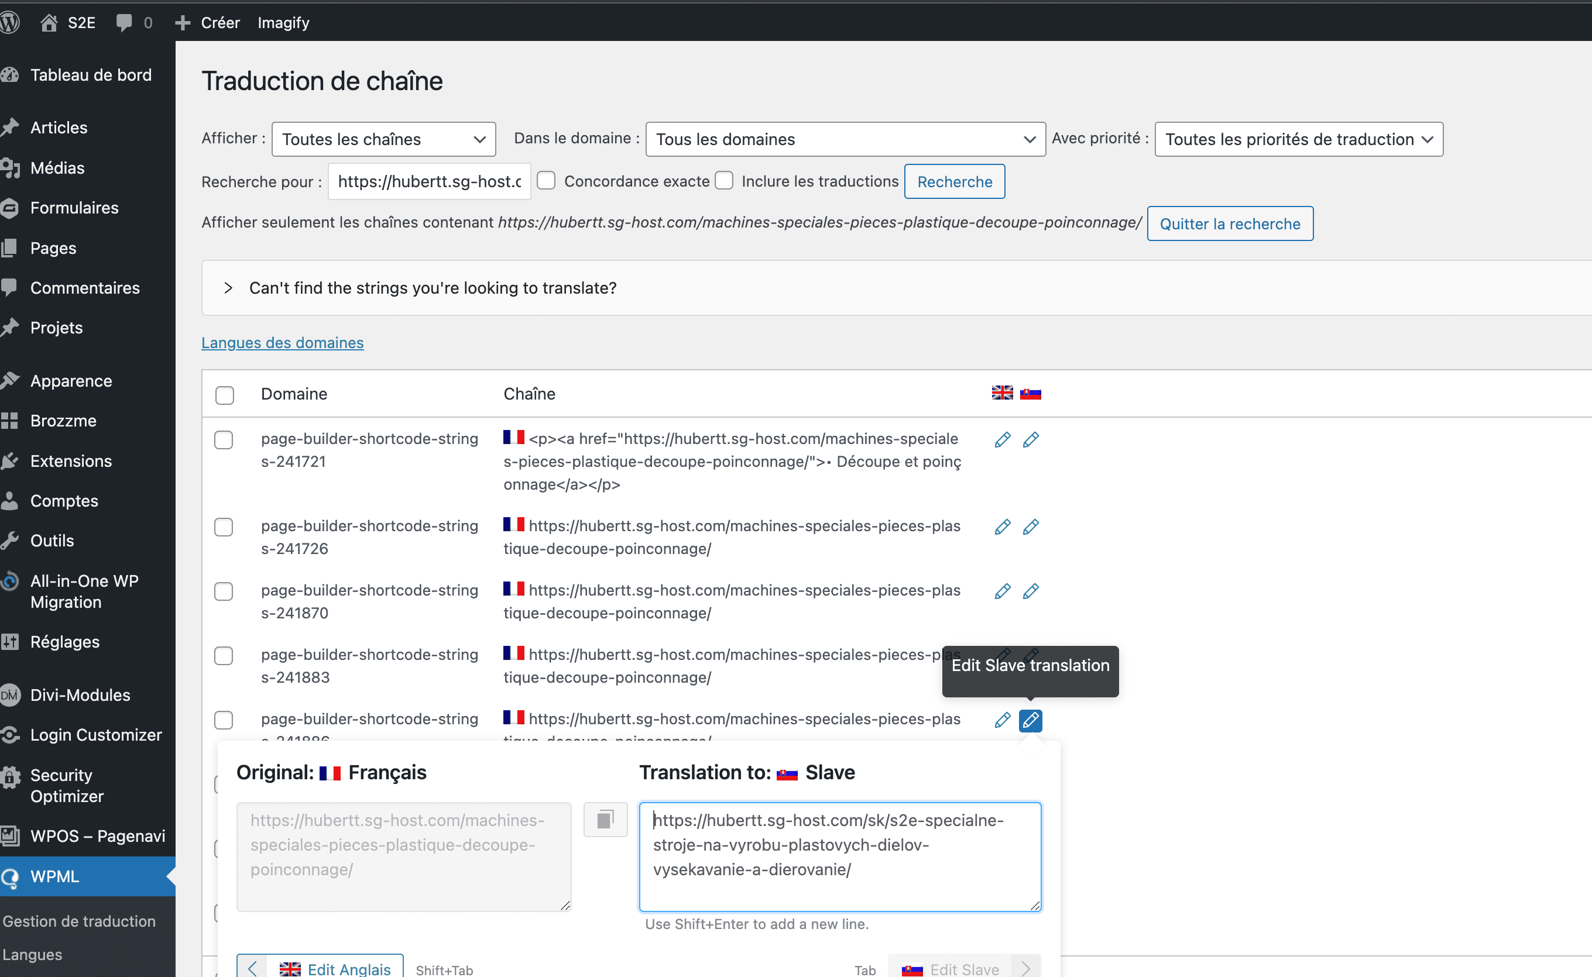Click the Recherche button
The width and height of the screenshot is (1592, 977).
954,181
